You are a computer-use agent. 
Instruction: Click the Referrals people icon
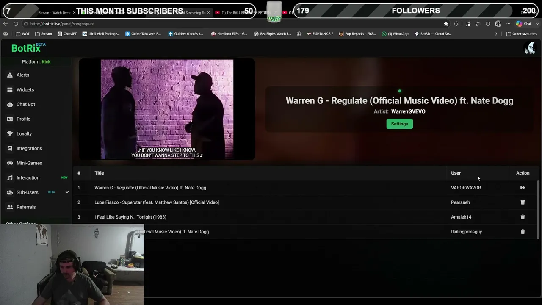10,207
